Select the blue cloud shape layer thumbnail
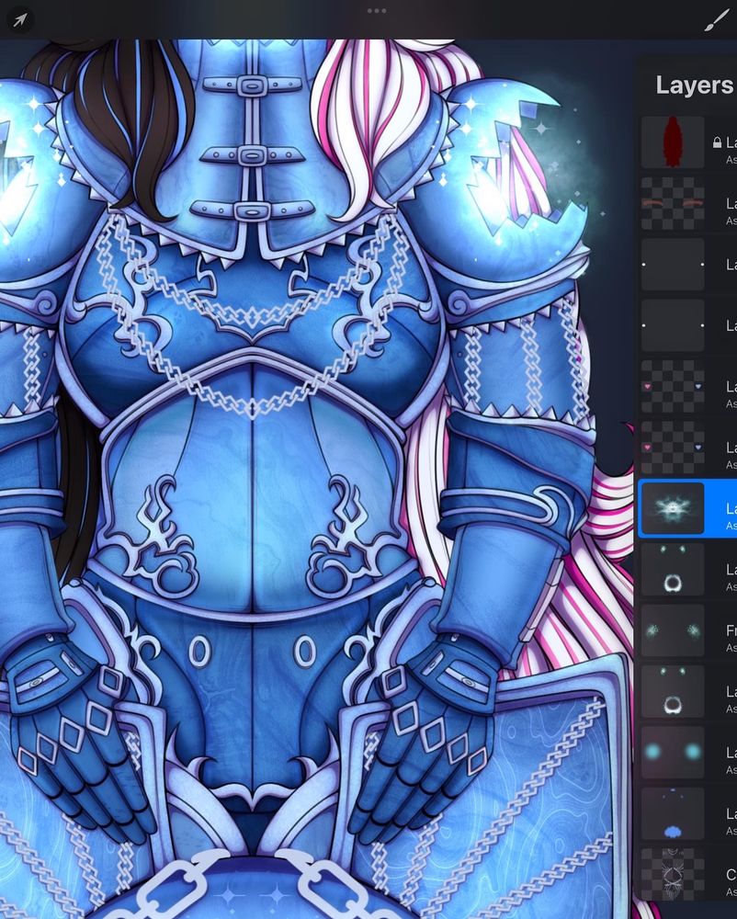 (673, 813)
